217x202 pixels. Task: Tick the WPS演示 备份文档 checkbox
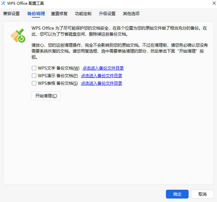point(34,76)
